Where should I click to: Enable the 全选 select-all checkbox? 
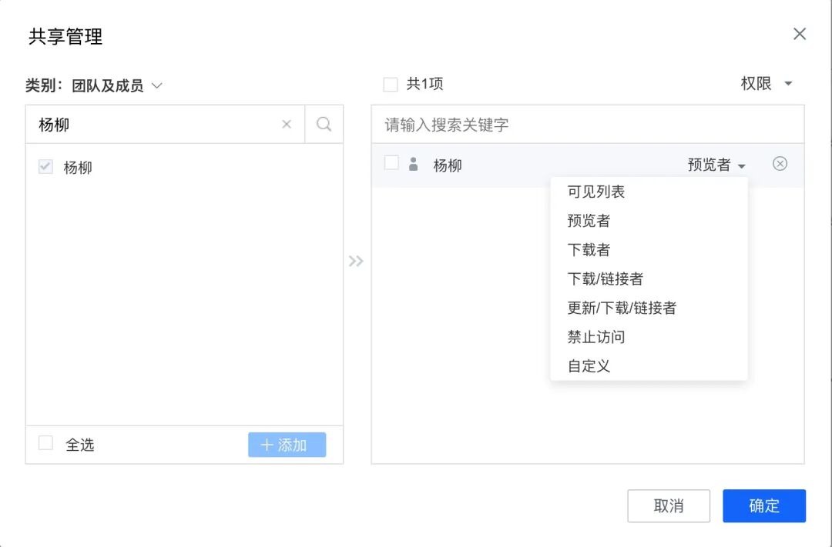click(45, 445)
